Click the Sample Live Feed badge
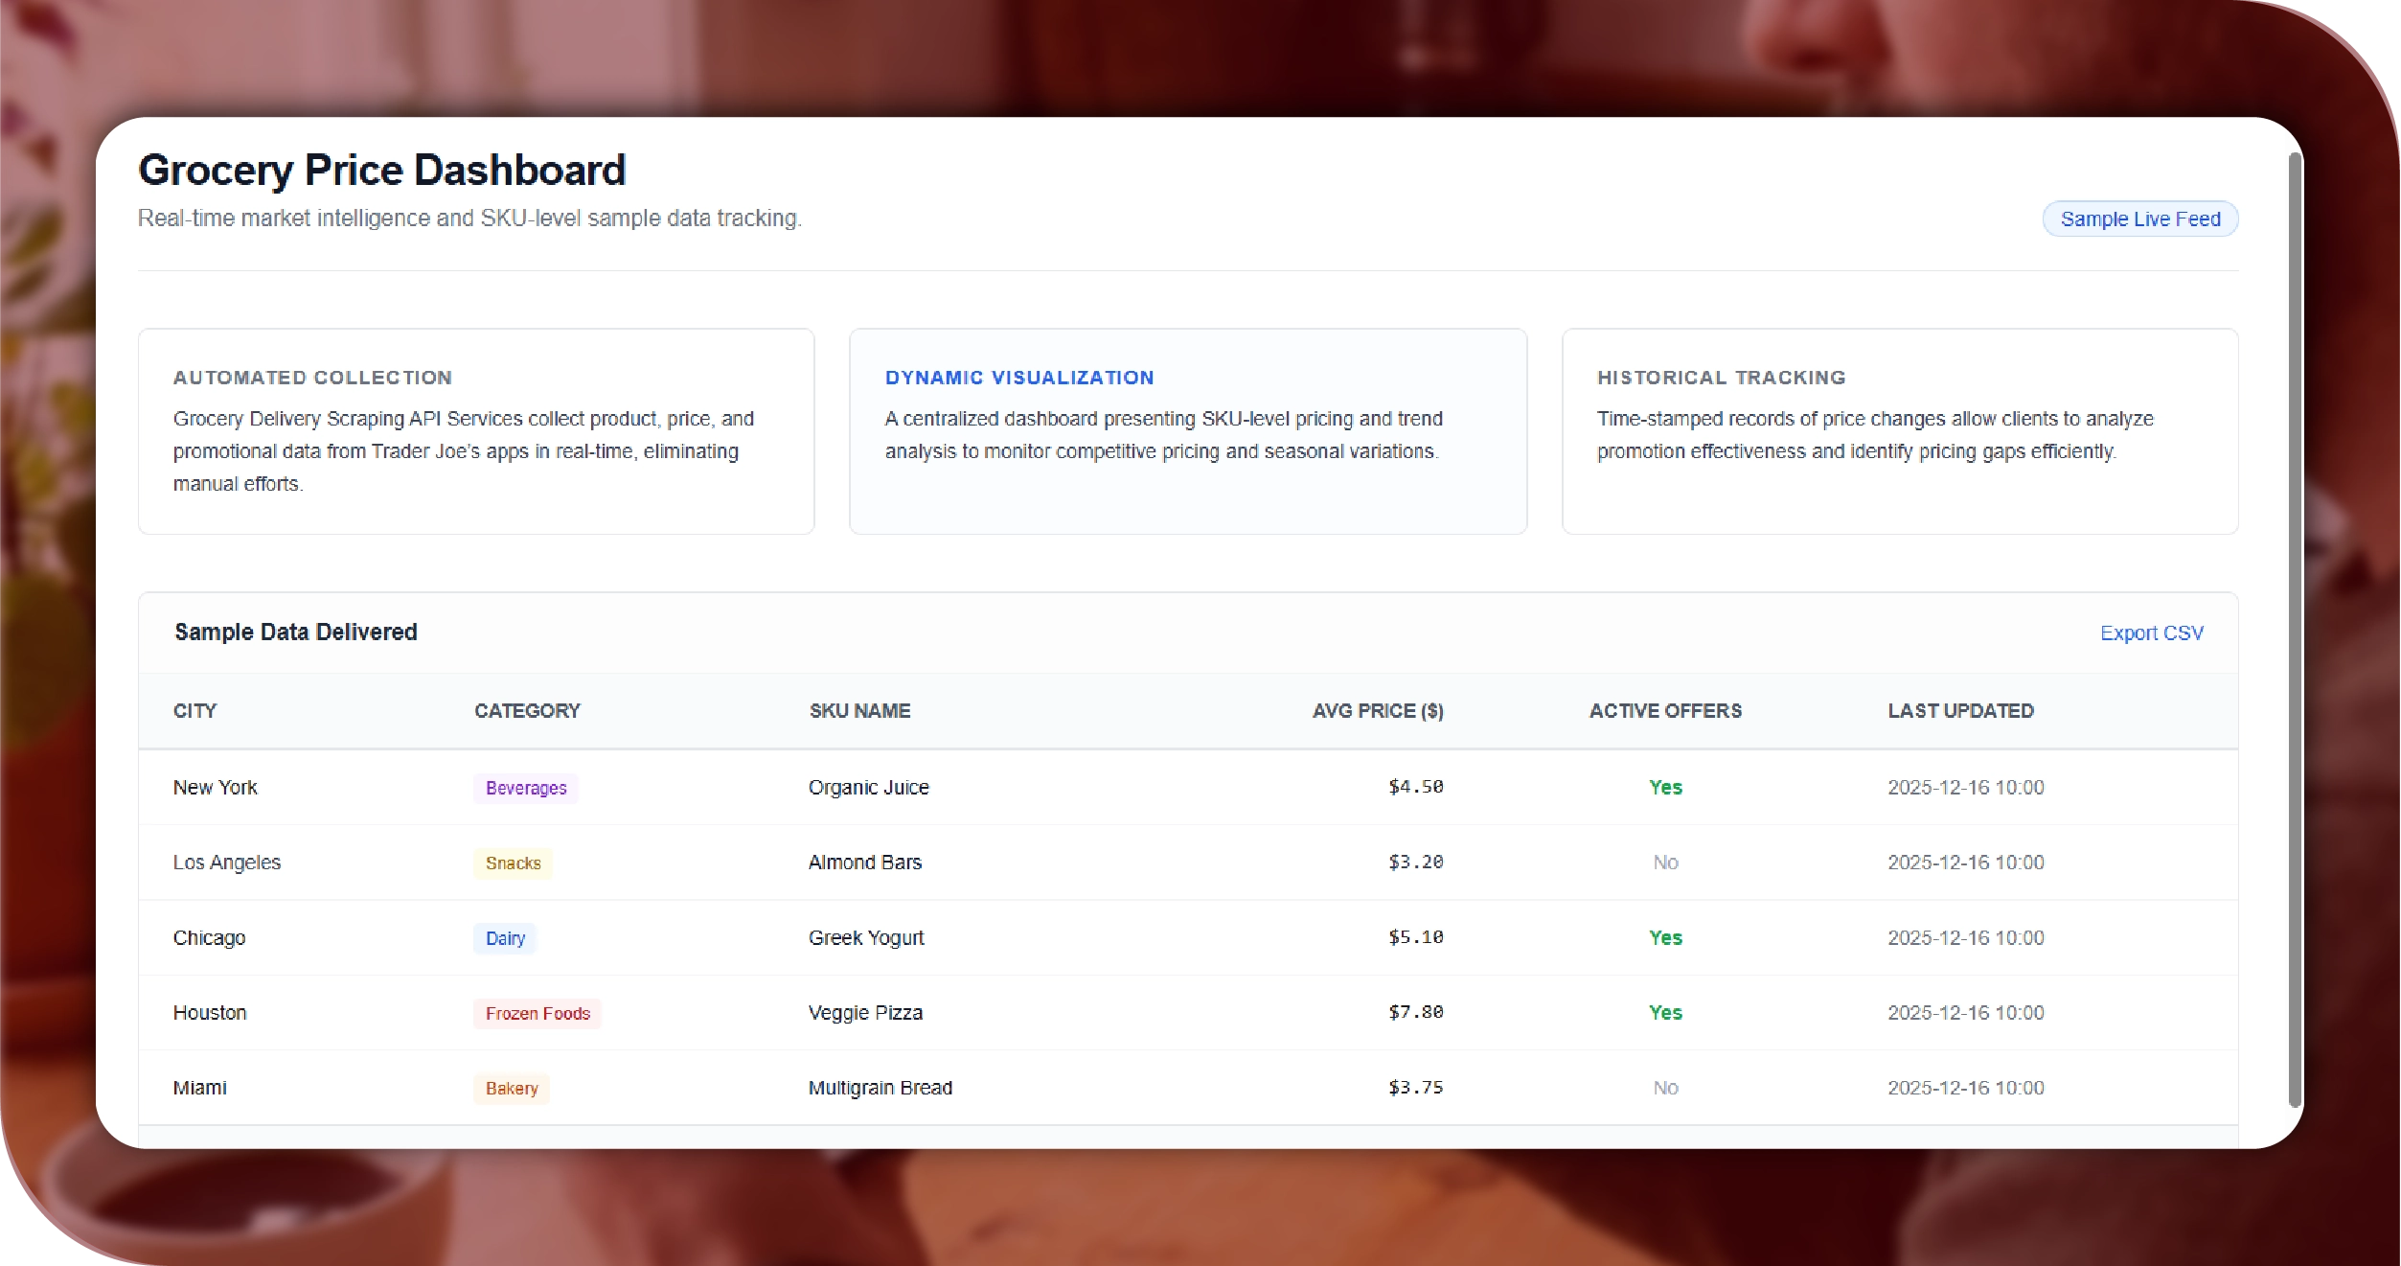The image size is (2401, 1266). click(2139, 219)
